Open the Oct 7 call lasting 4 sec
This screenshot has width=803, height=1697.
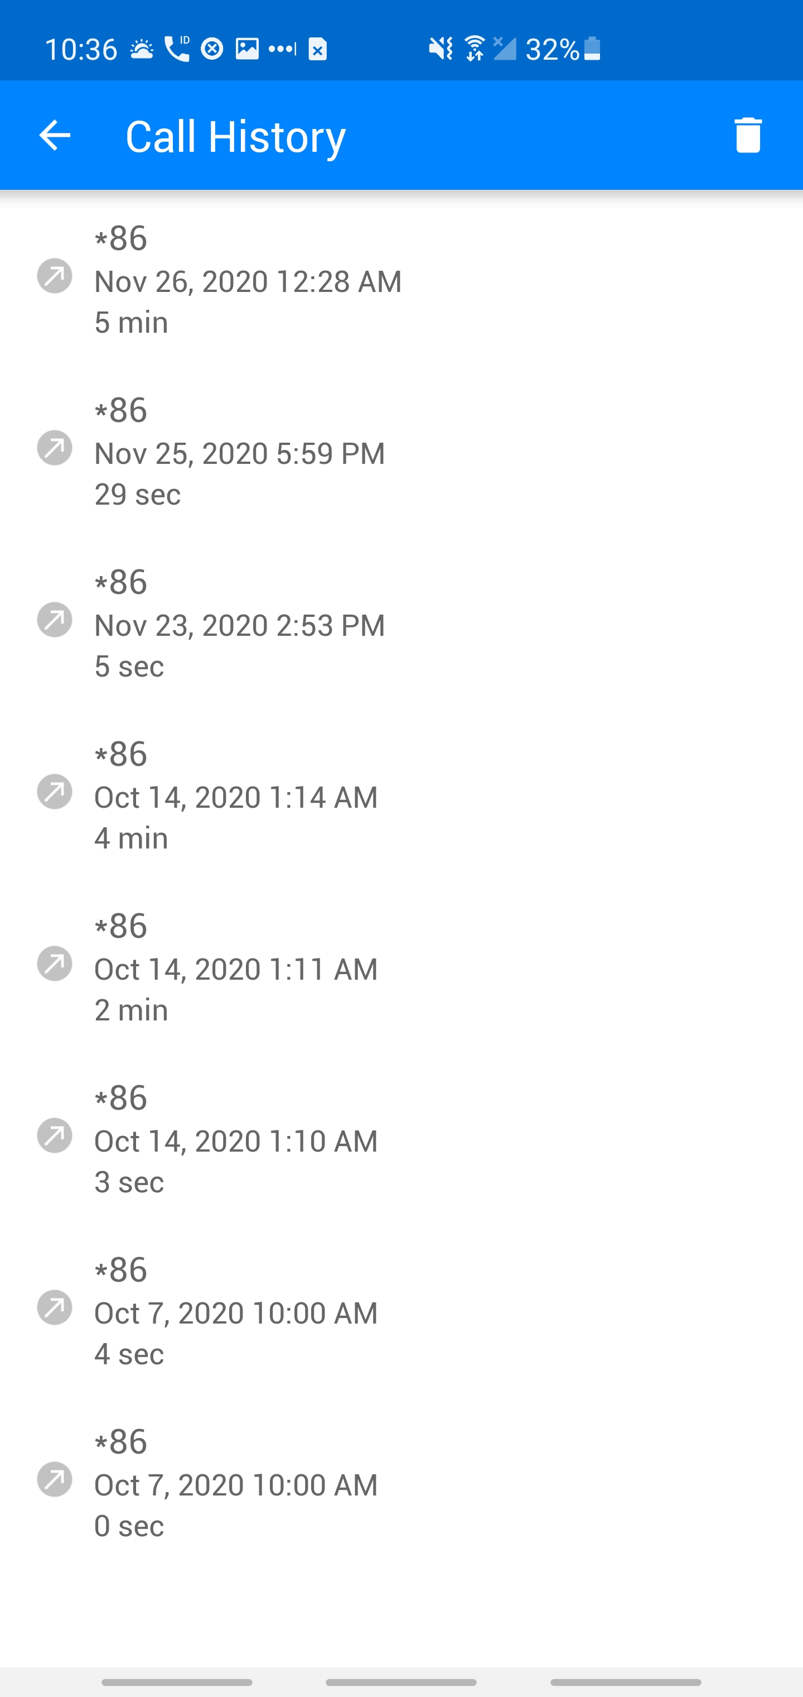[x=236, y=1313]
